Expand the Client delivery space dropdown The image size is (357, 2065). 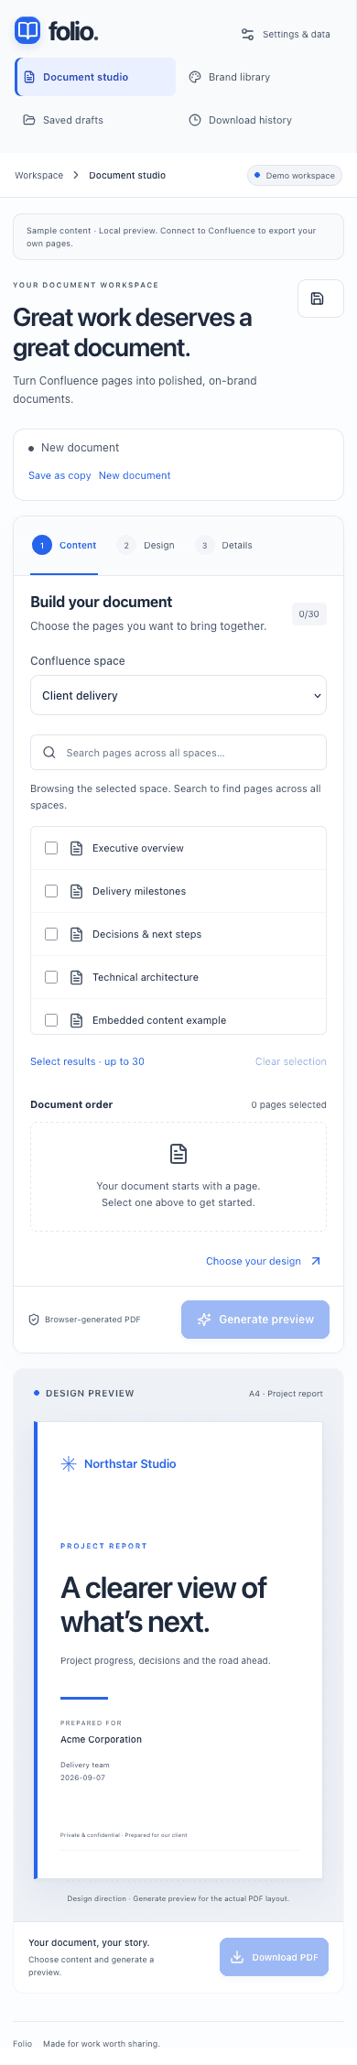tap(178, 695)
